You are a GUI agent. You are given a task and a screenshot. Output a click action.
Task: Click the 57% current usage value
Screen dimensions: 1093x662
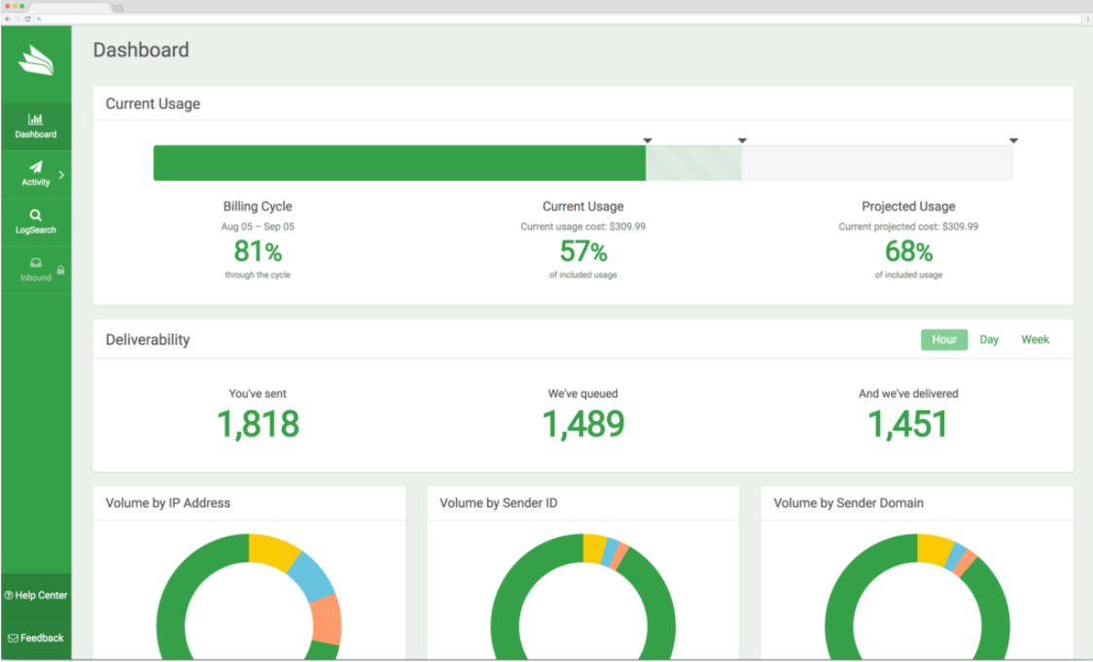tap(583, 251)
